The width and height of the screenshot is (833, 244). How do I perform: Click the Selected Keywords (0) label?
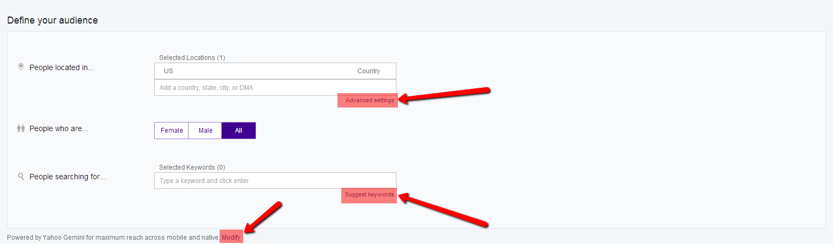[x=192, y=167]
